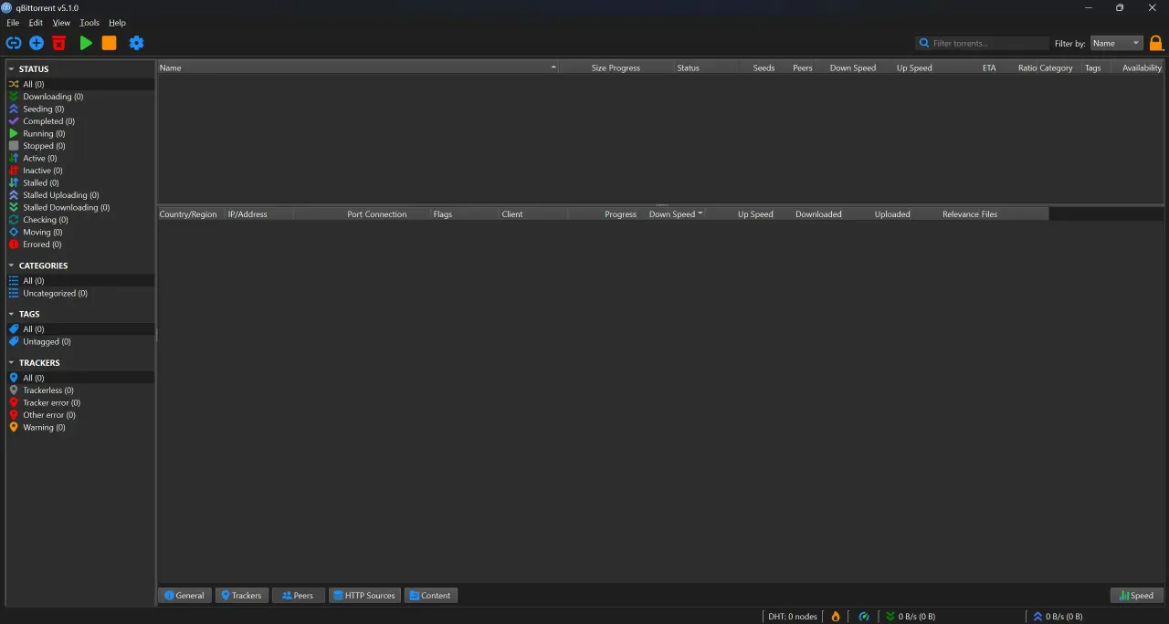1169x624 pixels.
Task: Click the red Remove torrent trash icon
Action: click(59, 43)
